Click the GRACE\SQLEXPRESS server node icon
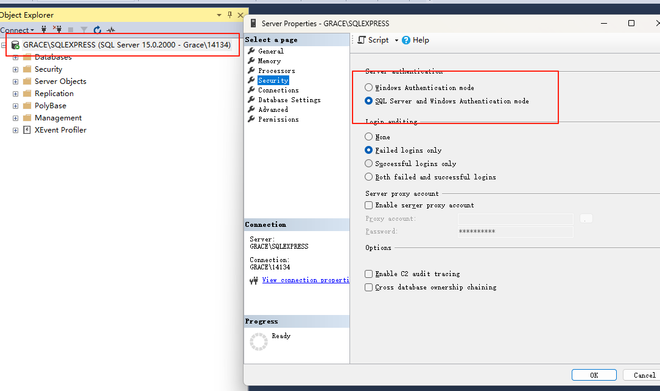This screenshot has width=660, height=391. (x=15, y=45)
